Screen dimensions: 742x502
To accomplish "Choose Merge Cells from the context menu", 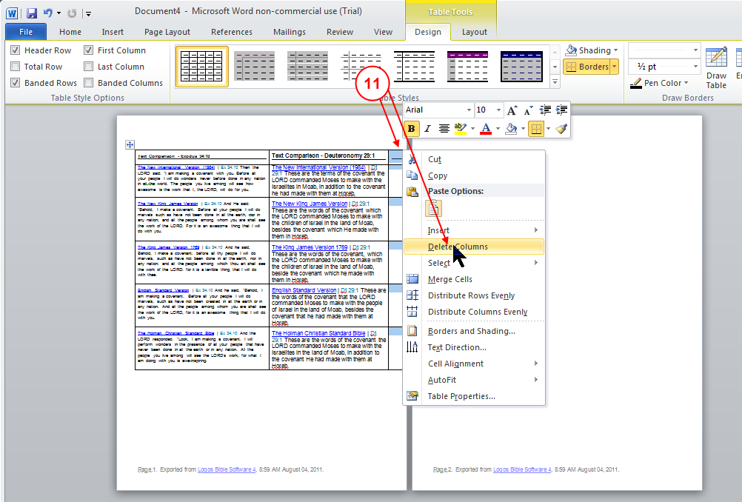I will pos(474,279).
